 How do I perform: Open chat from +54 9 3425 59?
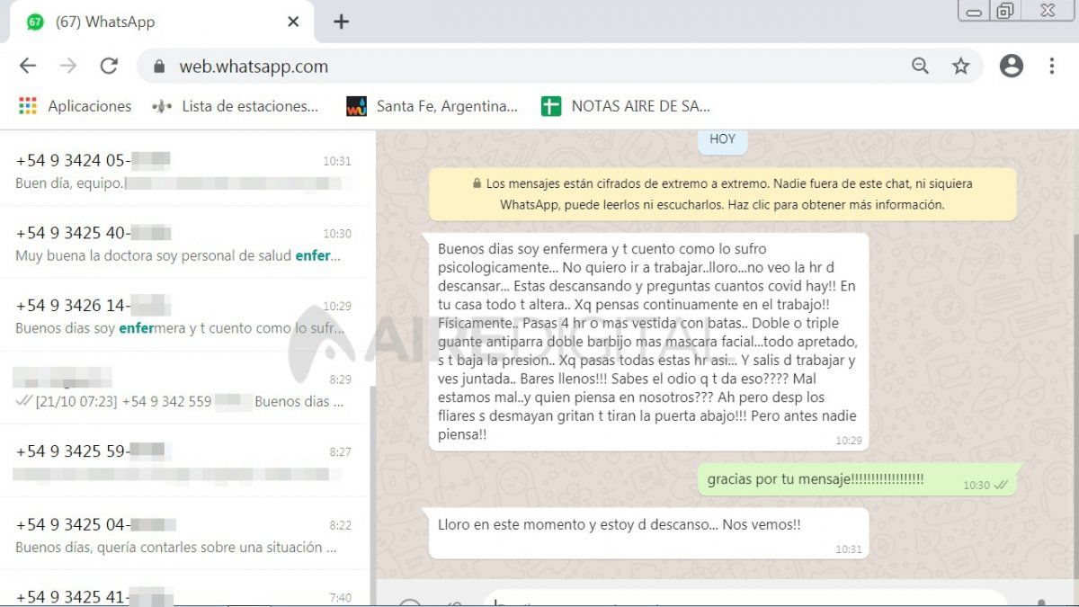pyautogui.click(x=183, y=461)
